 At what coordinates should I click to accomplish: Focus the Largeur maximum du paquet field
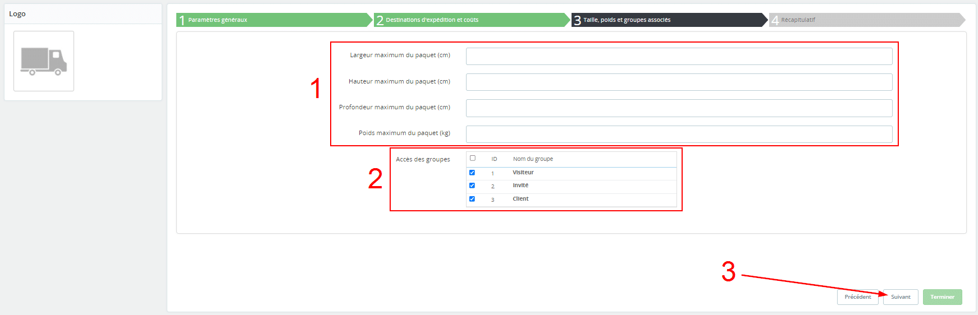click(679, 56)
